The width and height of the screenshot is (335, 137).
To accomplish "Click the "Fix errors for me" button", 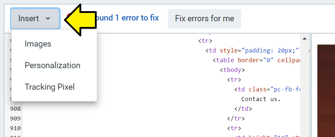I will [205, 19].
